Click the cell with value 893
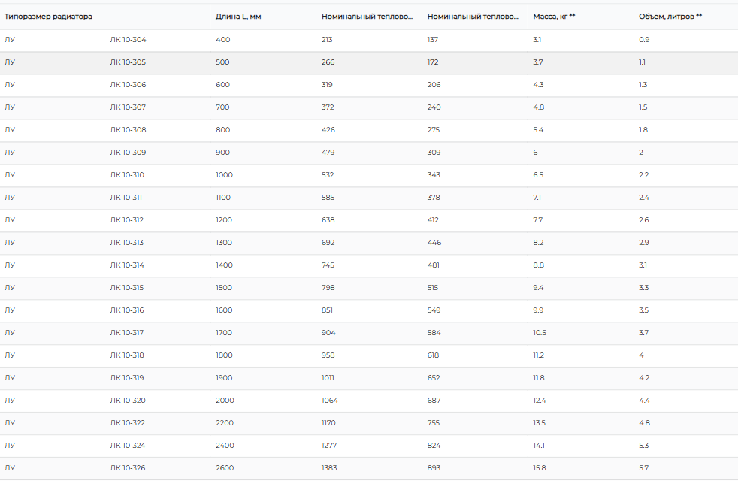This screenshot has height=484, width=738. 434,468
